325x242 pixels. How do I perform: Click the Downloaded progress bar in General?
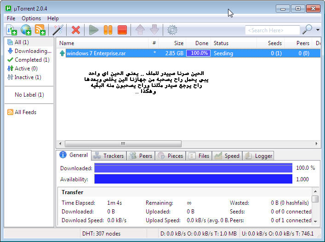click(193, 168)
